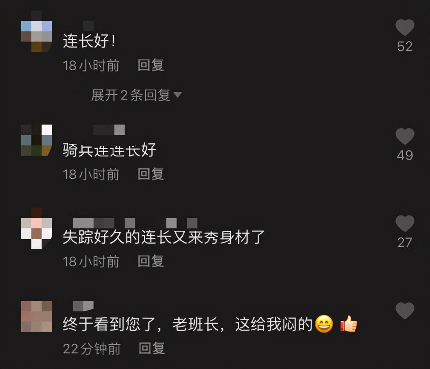This screenshot has width=430, height=369.
Task: Open username above '失踪好久的连长又来秀身材了'
Action: (135, 223)
